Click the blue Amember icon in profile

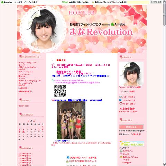pyautogui.click(x=120, y=100)
